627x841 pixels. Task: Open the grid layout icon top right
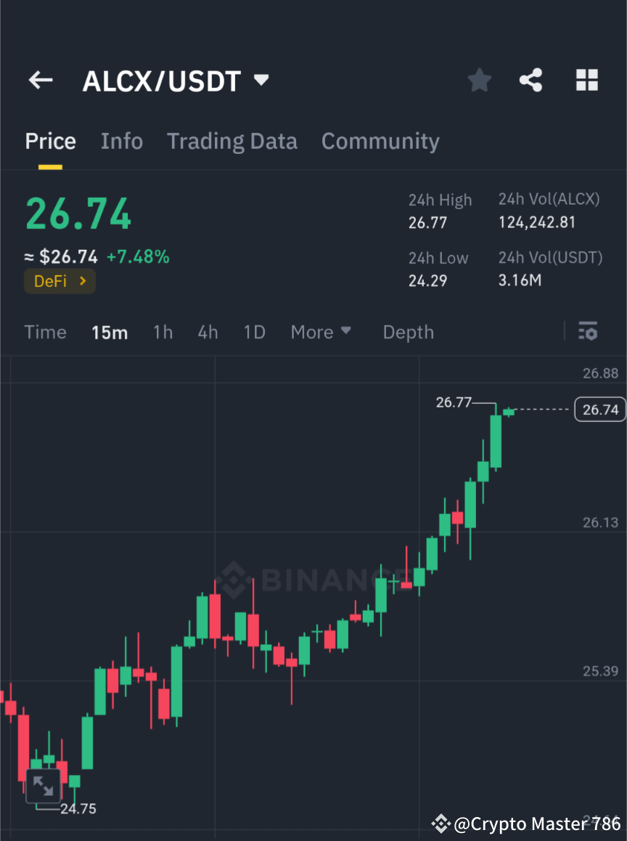tap(586, 80)
